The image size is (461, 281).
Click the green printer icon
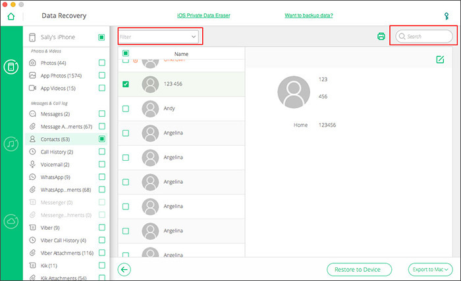(381, 37)
